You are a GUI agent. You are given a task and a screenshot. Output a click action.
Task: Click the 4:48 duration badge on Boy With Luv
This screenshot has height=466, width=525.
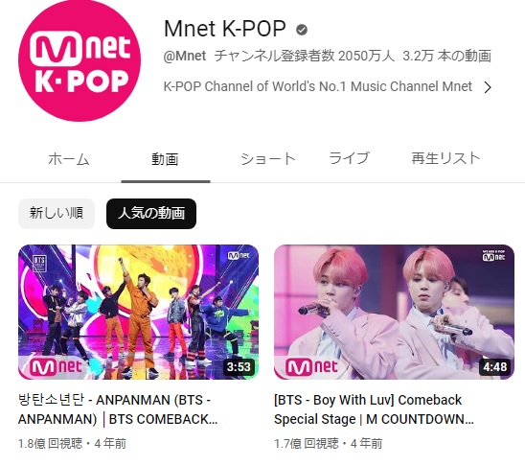[x=494, y=367]
